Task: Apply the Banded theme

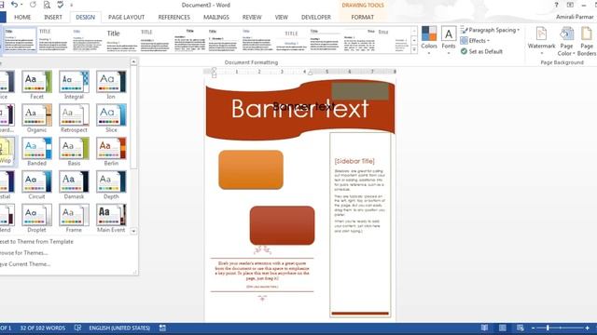Action: point(36,152)
